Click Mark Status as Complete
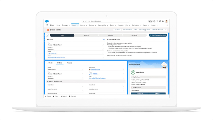This screenshot has width=213, height=120. coord(158,35)
